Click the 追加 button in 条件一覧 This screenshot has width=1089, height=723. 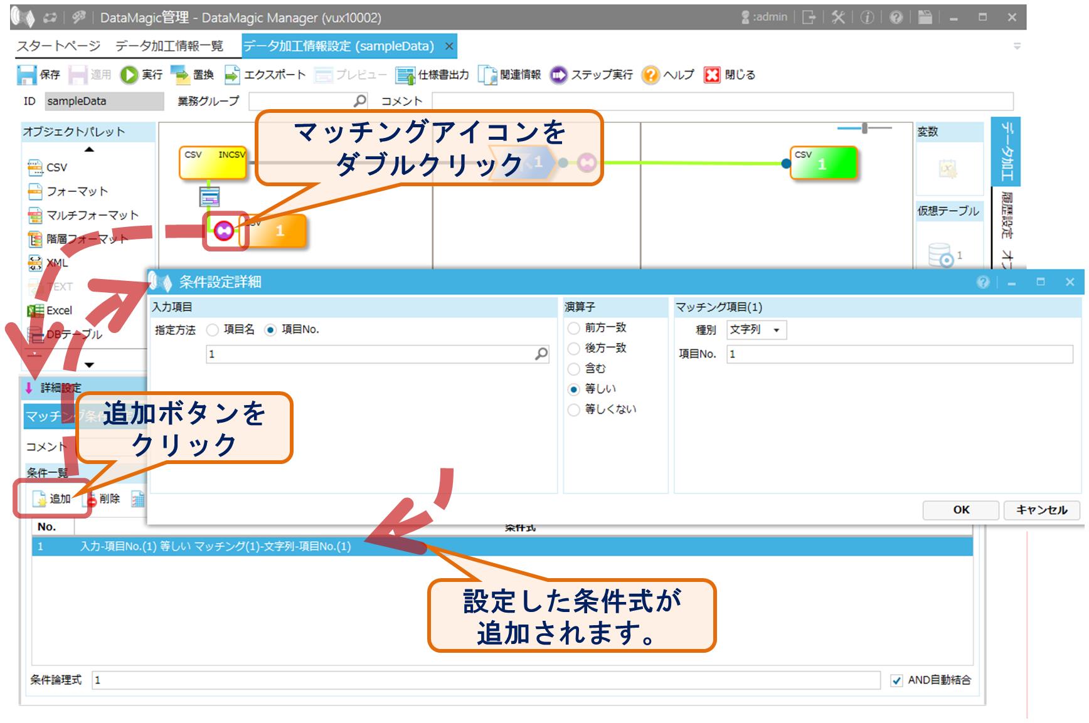point(53,499)
